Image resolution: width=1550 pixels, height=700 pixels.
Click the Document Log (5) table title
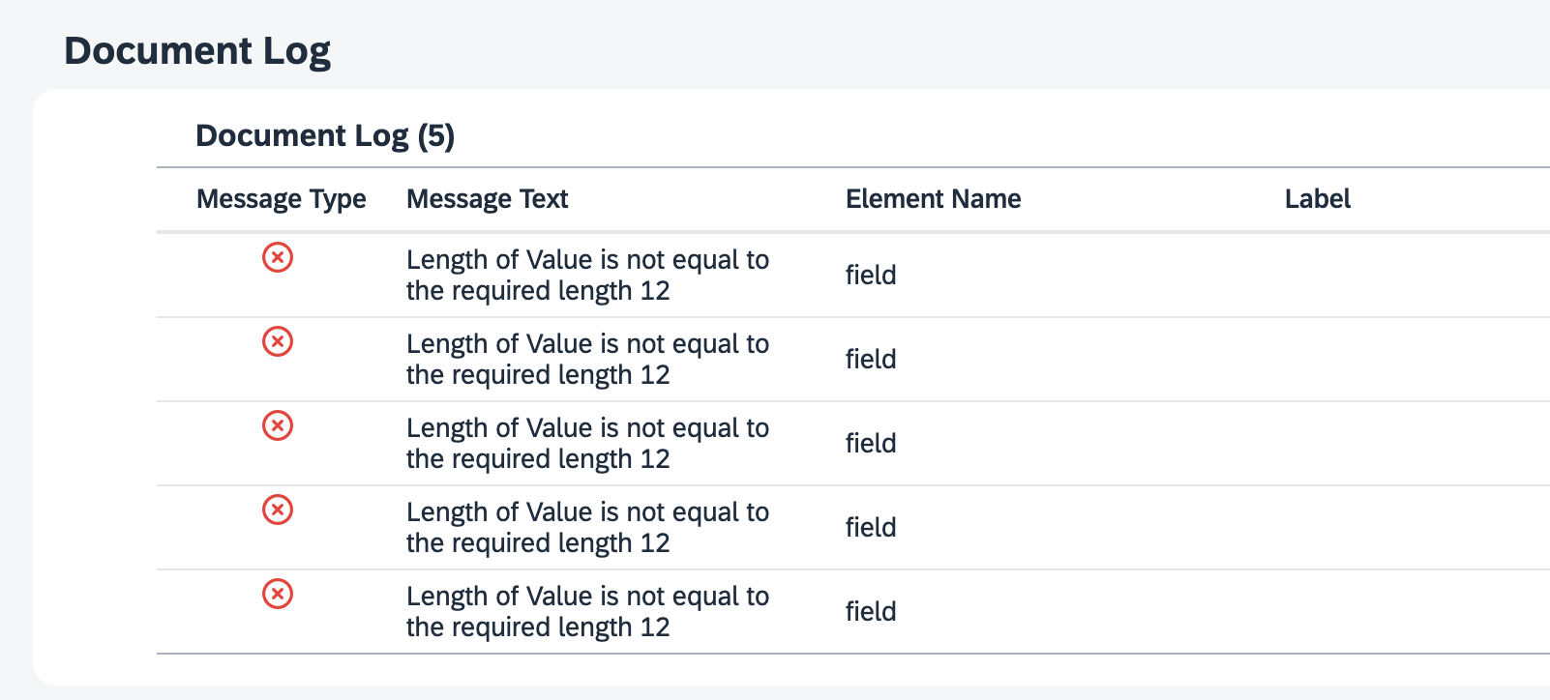325,135
